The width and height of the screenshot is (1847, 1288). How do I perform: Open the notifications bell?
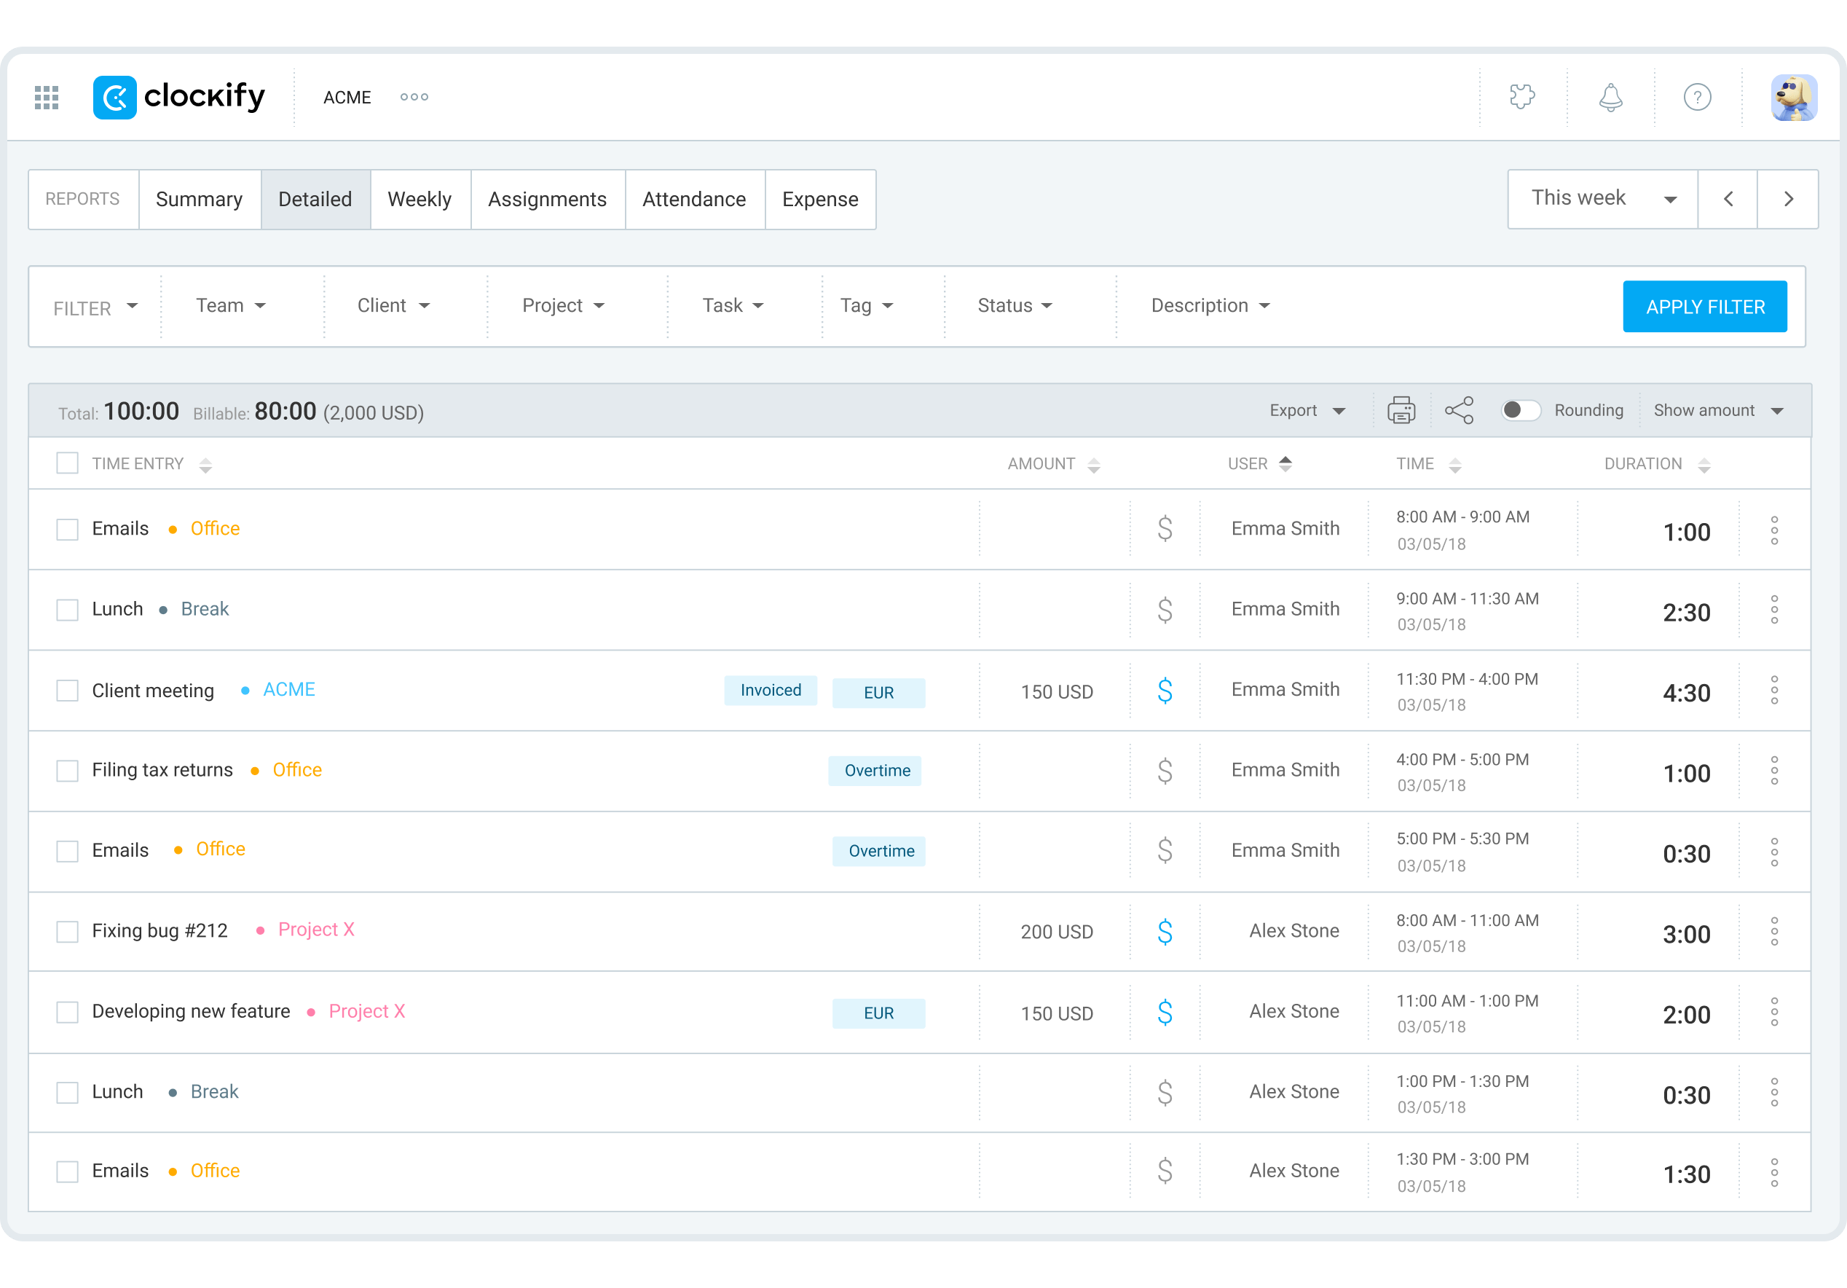coord(1610,98)
